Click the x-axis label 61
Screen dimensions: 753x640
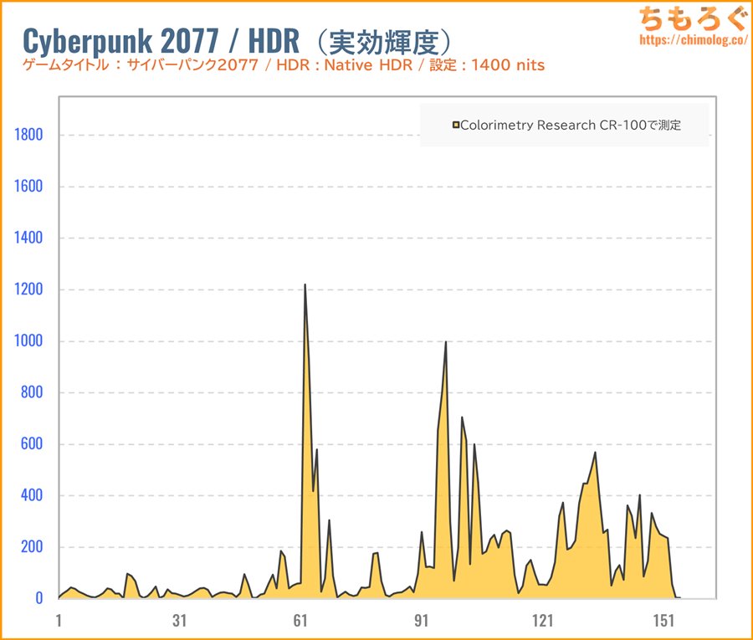click(300, 620)
